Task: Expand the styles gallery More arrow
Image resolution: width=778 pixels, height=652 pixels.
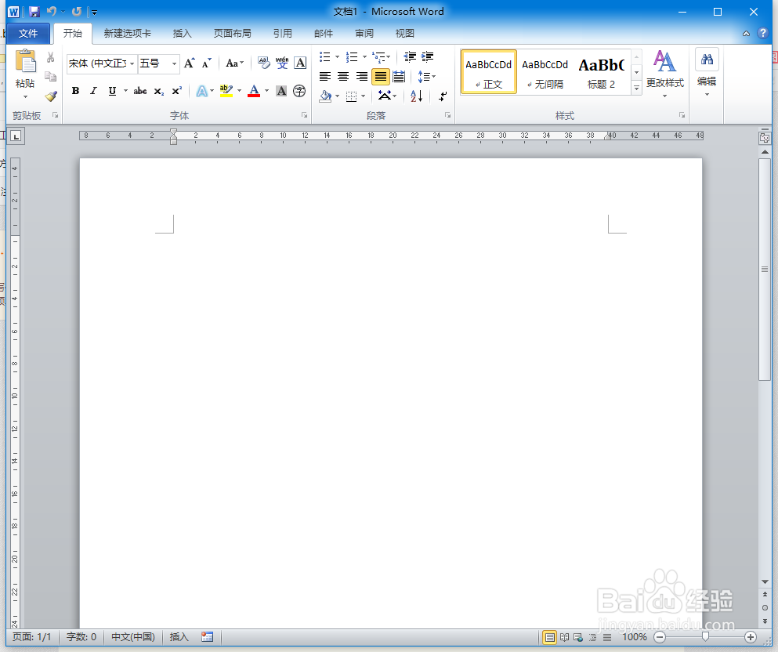Action: point(637,88)
